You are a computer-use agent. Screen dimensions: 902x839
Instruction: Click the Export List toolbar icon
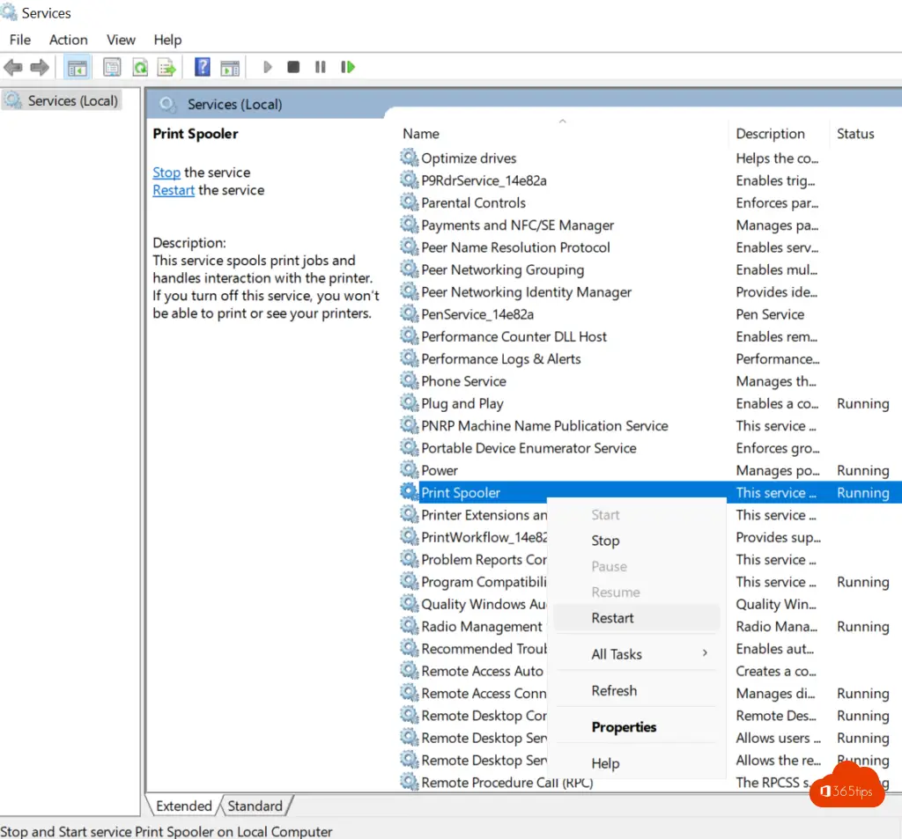tap(166, 67)
